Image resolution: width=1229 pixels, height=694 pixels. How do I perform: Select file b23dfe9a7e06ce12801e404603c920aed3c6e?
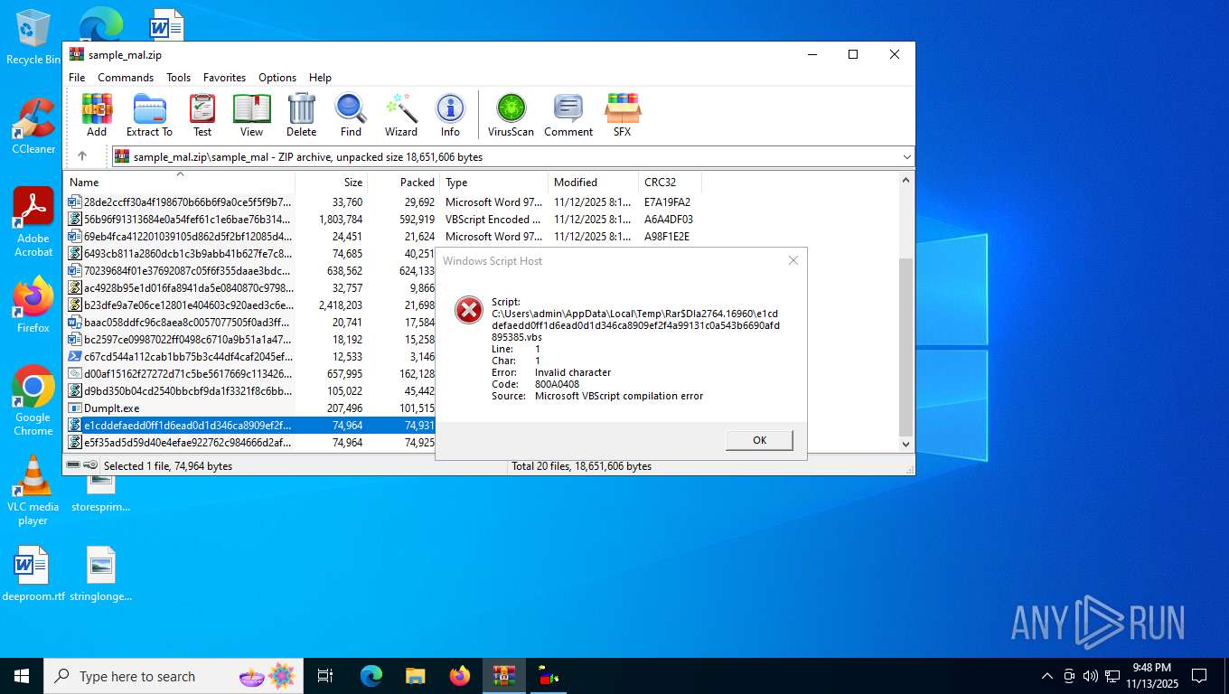180,305
